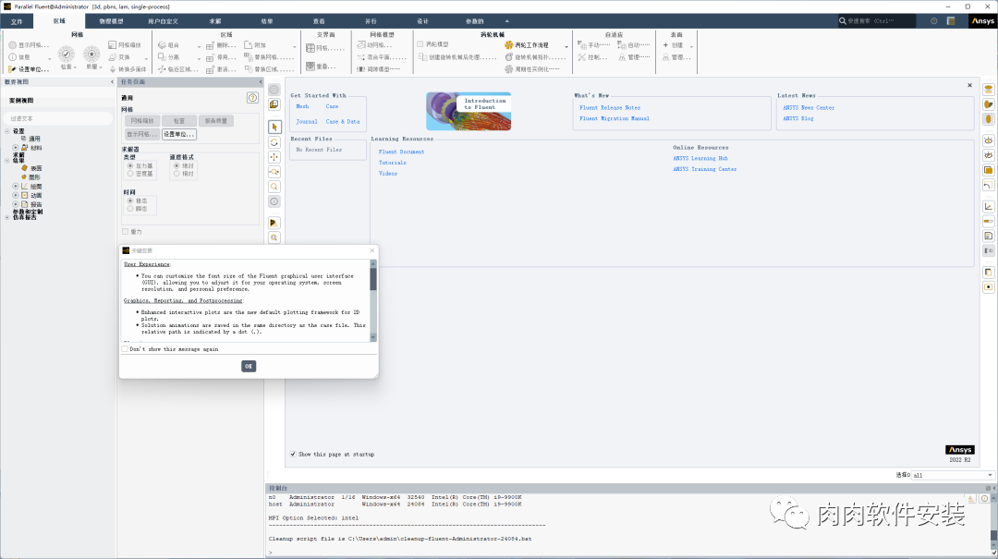Click the help circle icon in top bar

point(933,21)
